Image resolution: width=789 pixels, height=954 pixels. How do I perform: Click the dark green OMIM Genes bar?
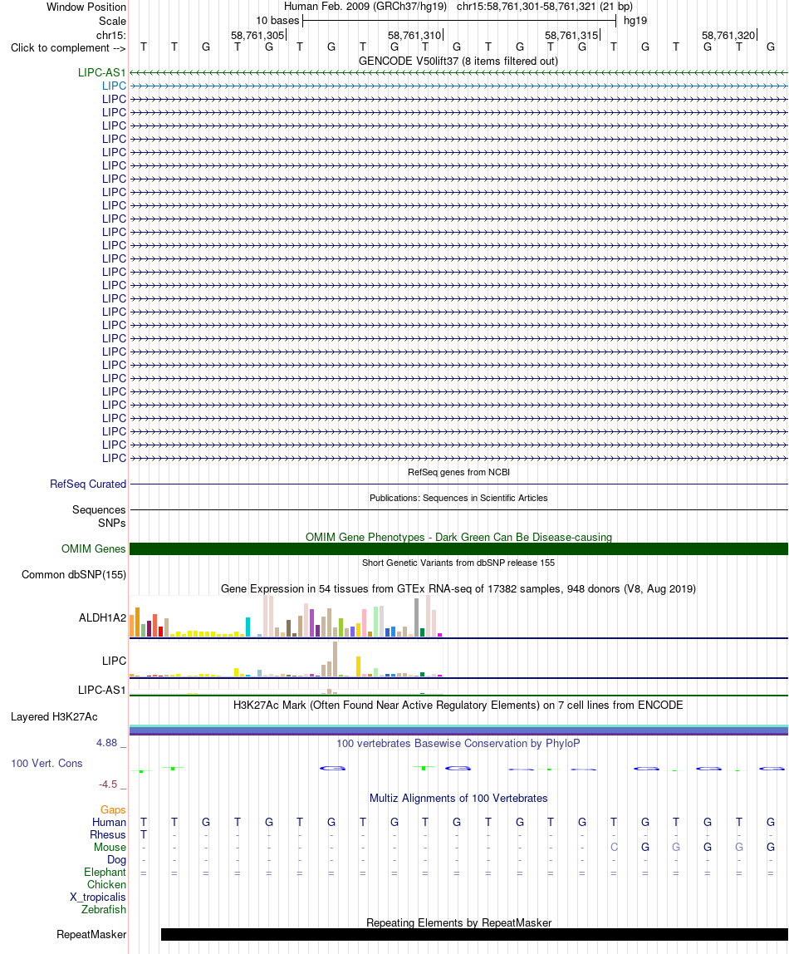pyautogui.click(x=459, y=548)
